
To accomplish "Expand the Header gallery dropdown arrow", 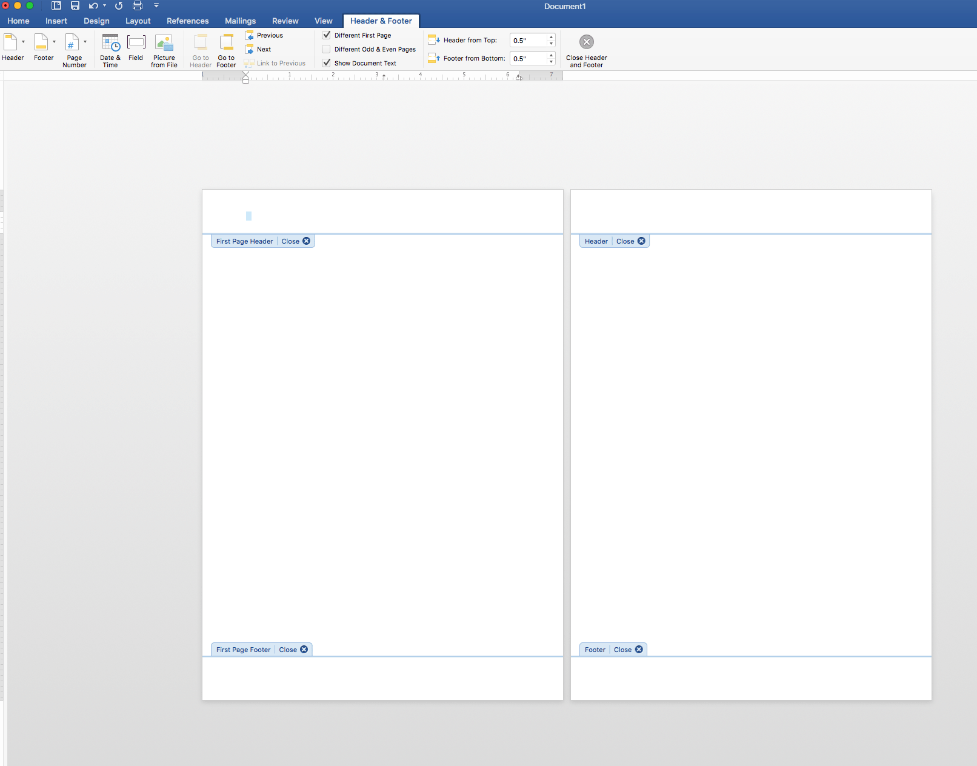I will pyautogui.click(x=23, y=42).
